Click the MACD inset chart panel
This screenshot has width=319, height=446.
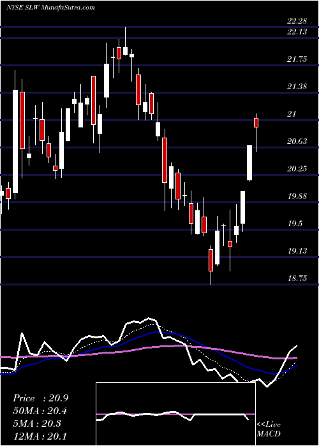tap(175, 414)
